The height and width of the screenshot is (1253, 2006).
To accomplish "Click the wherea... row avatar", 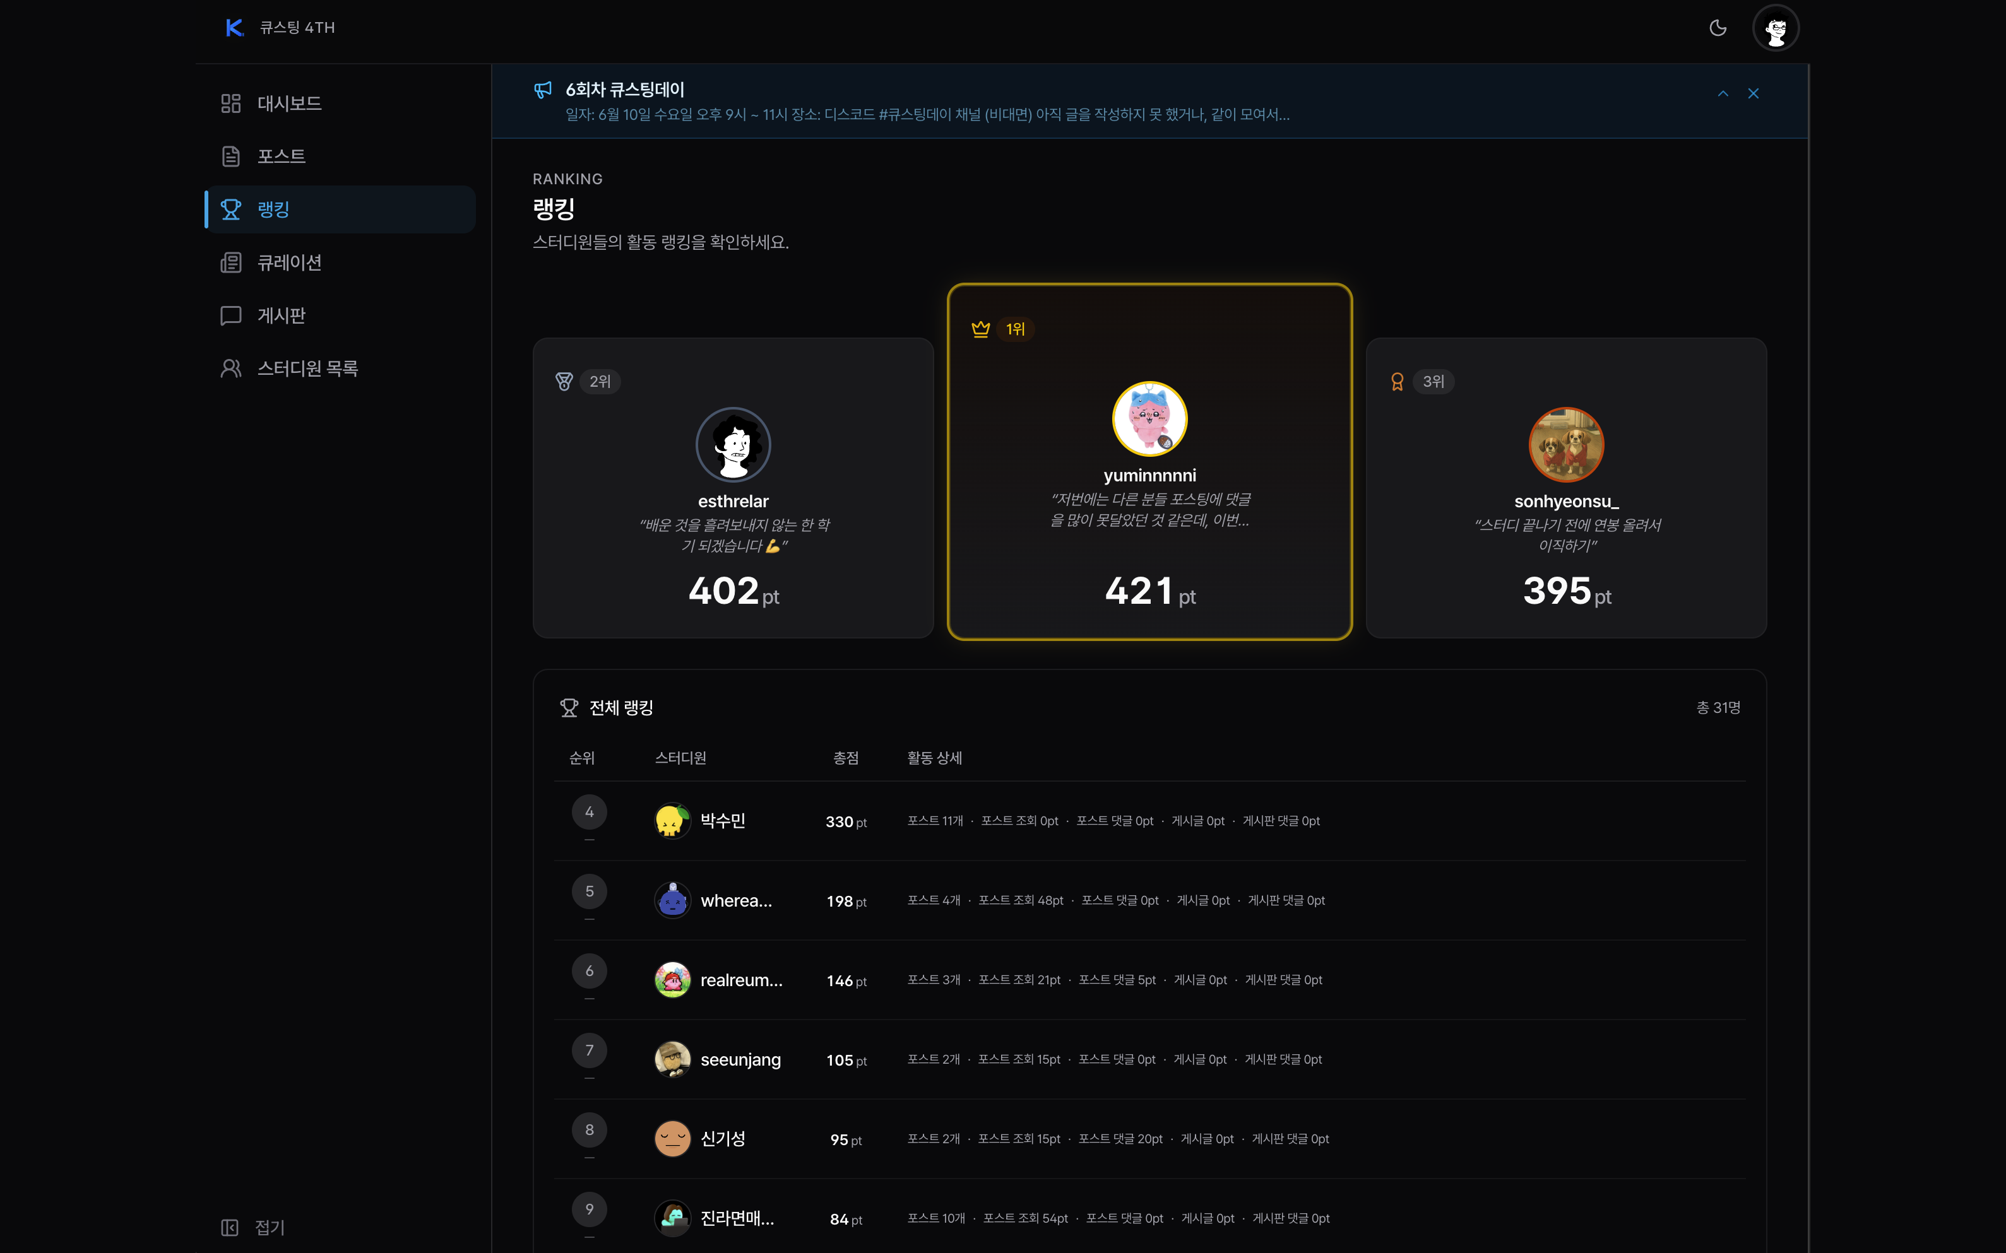I will [672, 901].
